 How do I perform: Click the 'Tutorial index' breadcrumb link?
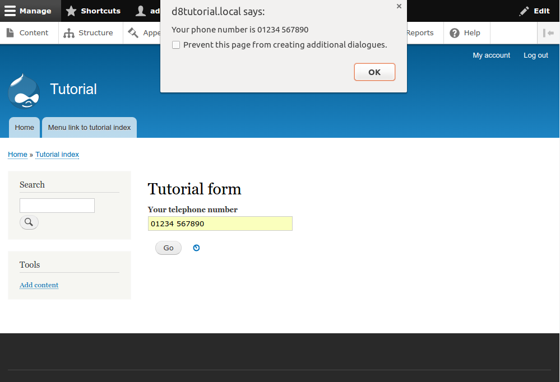(x=57, y=155)
